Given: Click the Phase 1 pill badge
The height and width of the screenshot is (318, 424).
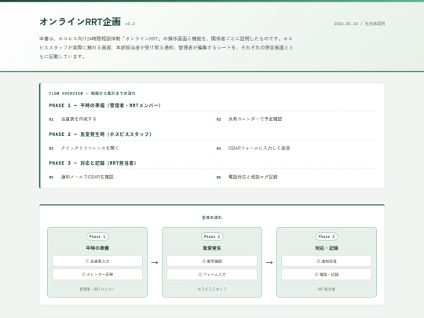Looking at the screenshot, I should pyautogui.click(x=97, y=236).
